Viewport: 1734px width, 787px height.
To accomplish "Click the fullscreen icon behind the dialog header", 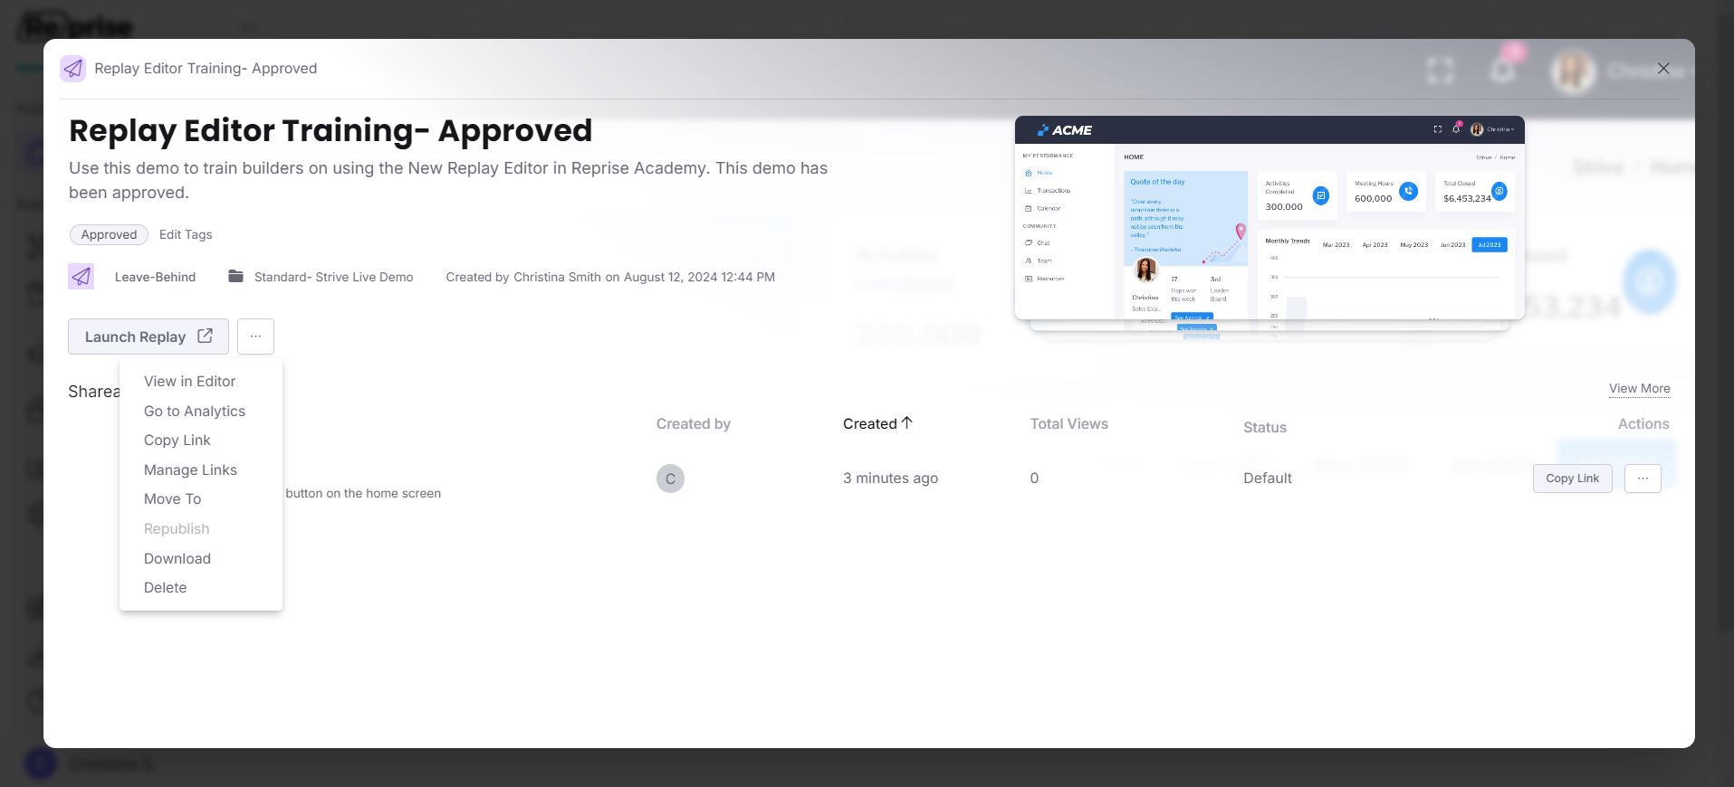I will [x=1441, y=71].
